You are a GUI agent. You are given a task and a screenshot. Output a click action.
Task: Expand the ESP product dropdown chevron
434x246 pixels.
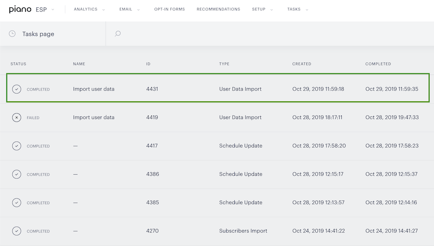tap(53, 10)
